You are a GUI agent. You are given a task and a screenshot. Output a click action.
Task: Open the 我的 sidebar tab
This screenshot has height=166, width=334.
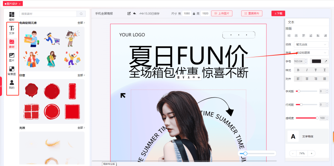click(12, 85)
